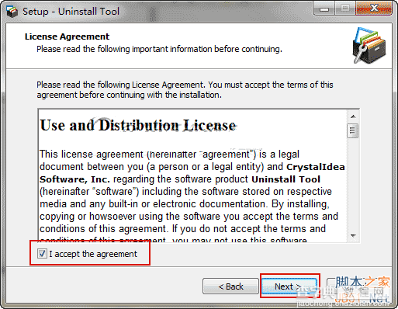Viewport: 398px width, 309px height.
Task: Close the Setup - Uninstall Tool window
Action: (374, 9)
